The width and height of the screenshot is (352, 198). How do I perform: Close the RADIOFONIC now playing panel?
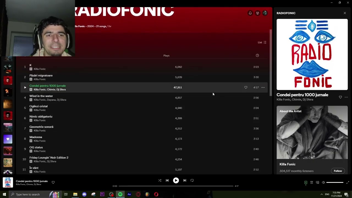click(x=345, y=13)
